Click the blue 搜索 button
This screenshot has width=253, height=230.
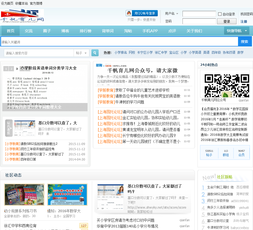tap(244, 42)
